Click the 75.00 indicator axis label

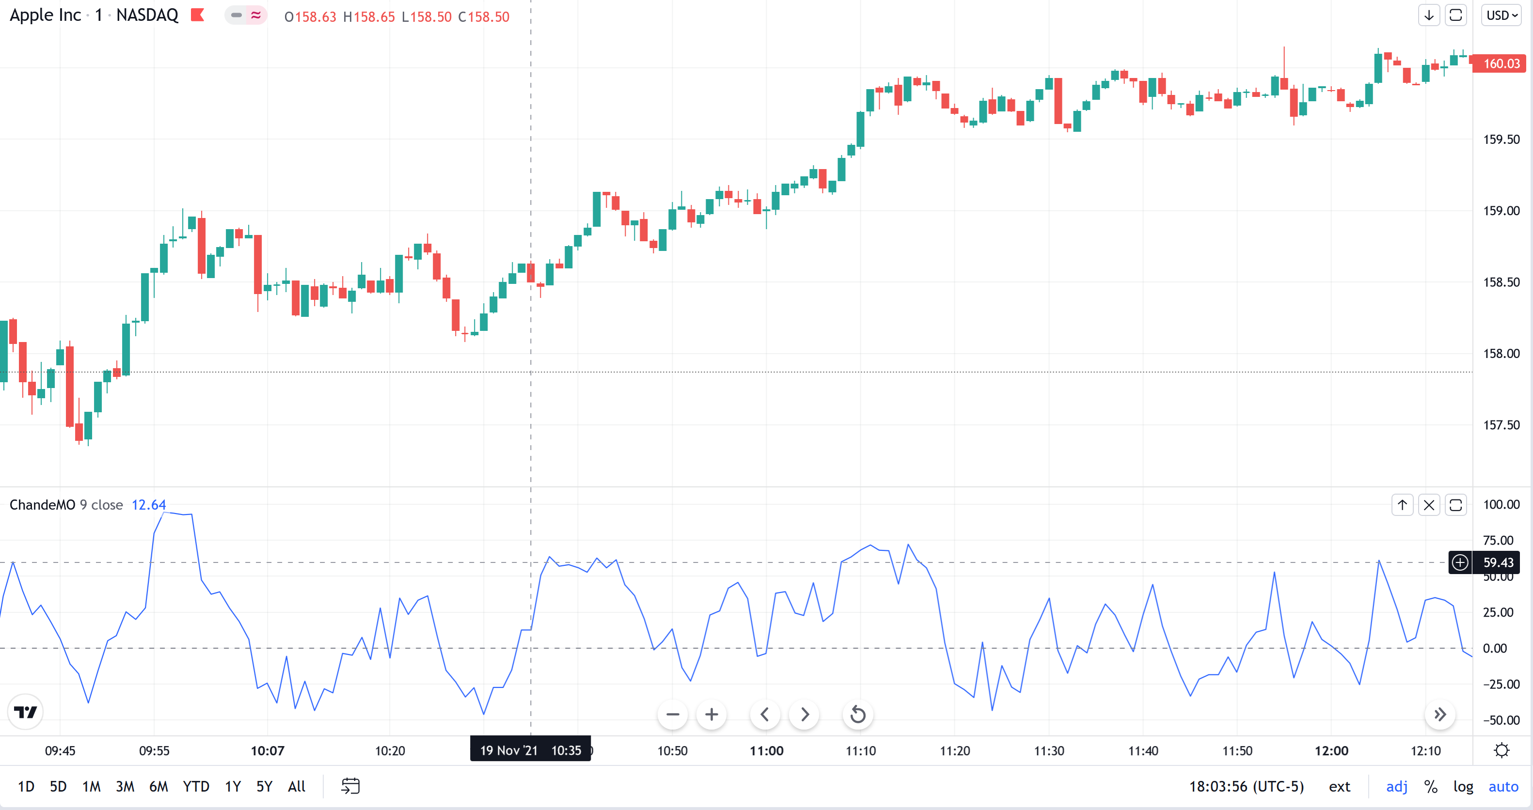pyautogui.click(x=1498, y=540)
